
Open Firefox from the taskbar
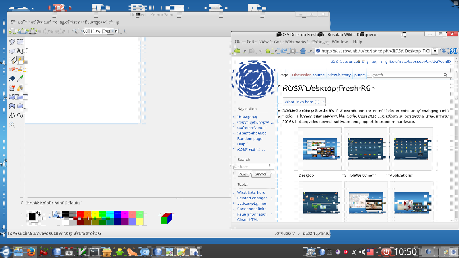click(31, 252)
